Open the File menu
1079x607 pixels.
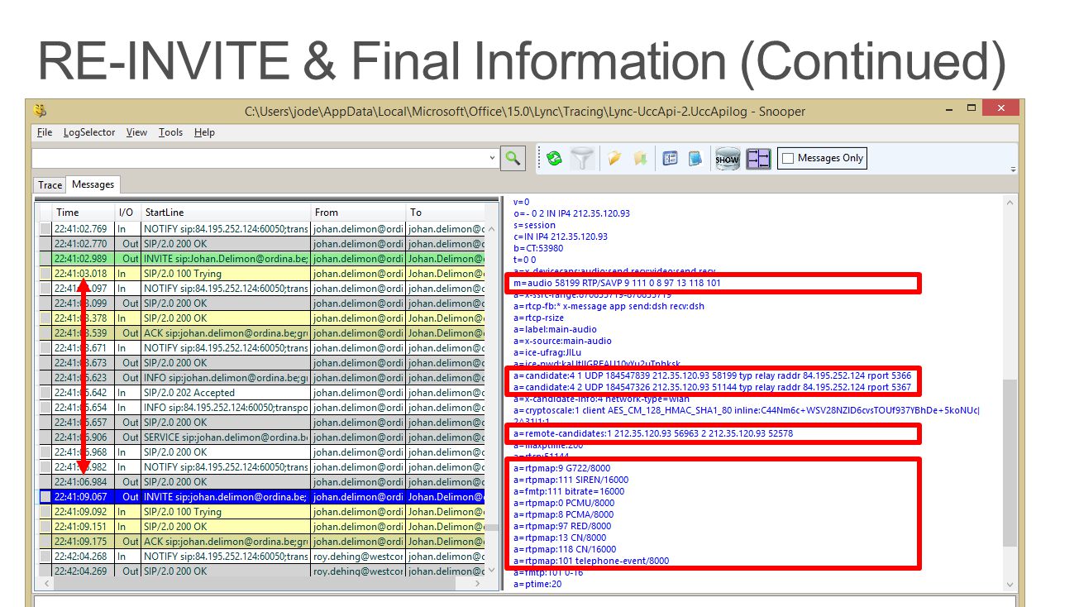(45, 132)
